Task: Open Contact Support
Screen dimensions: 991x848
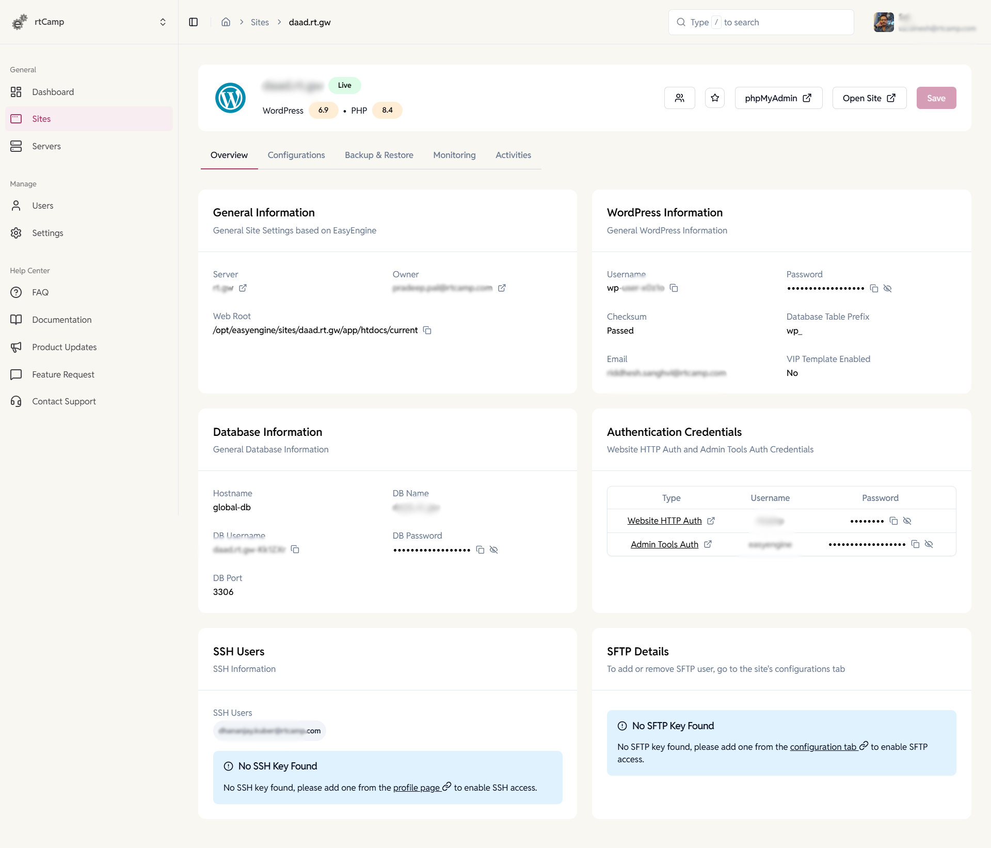Action: tap(63, 401)
